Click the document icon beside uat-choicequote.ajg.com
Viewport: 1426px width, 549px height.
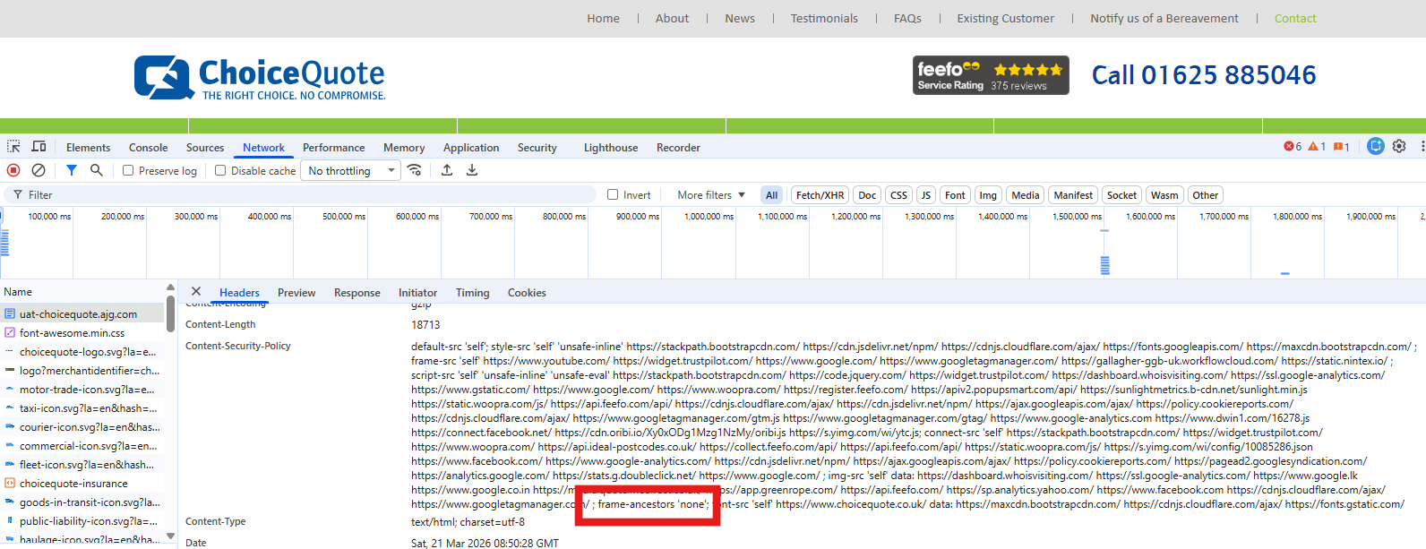click(x=10, y=314)
